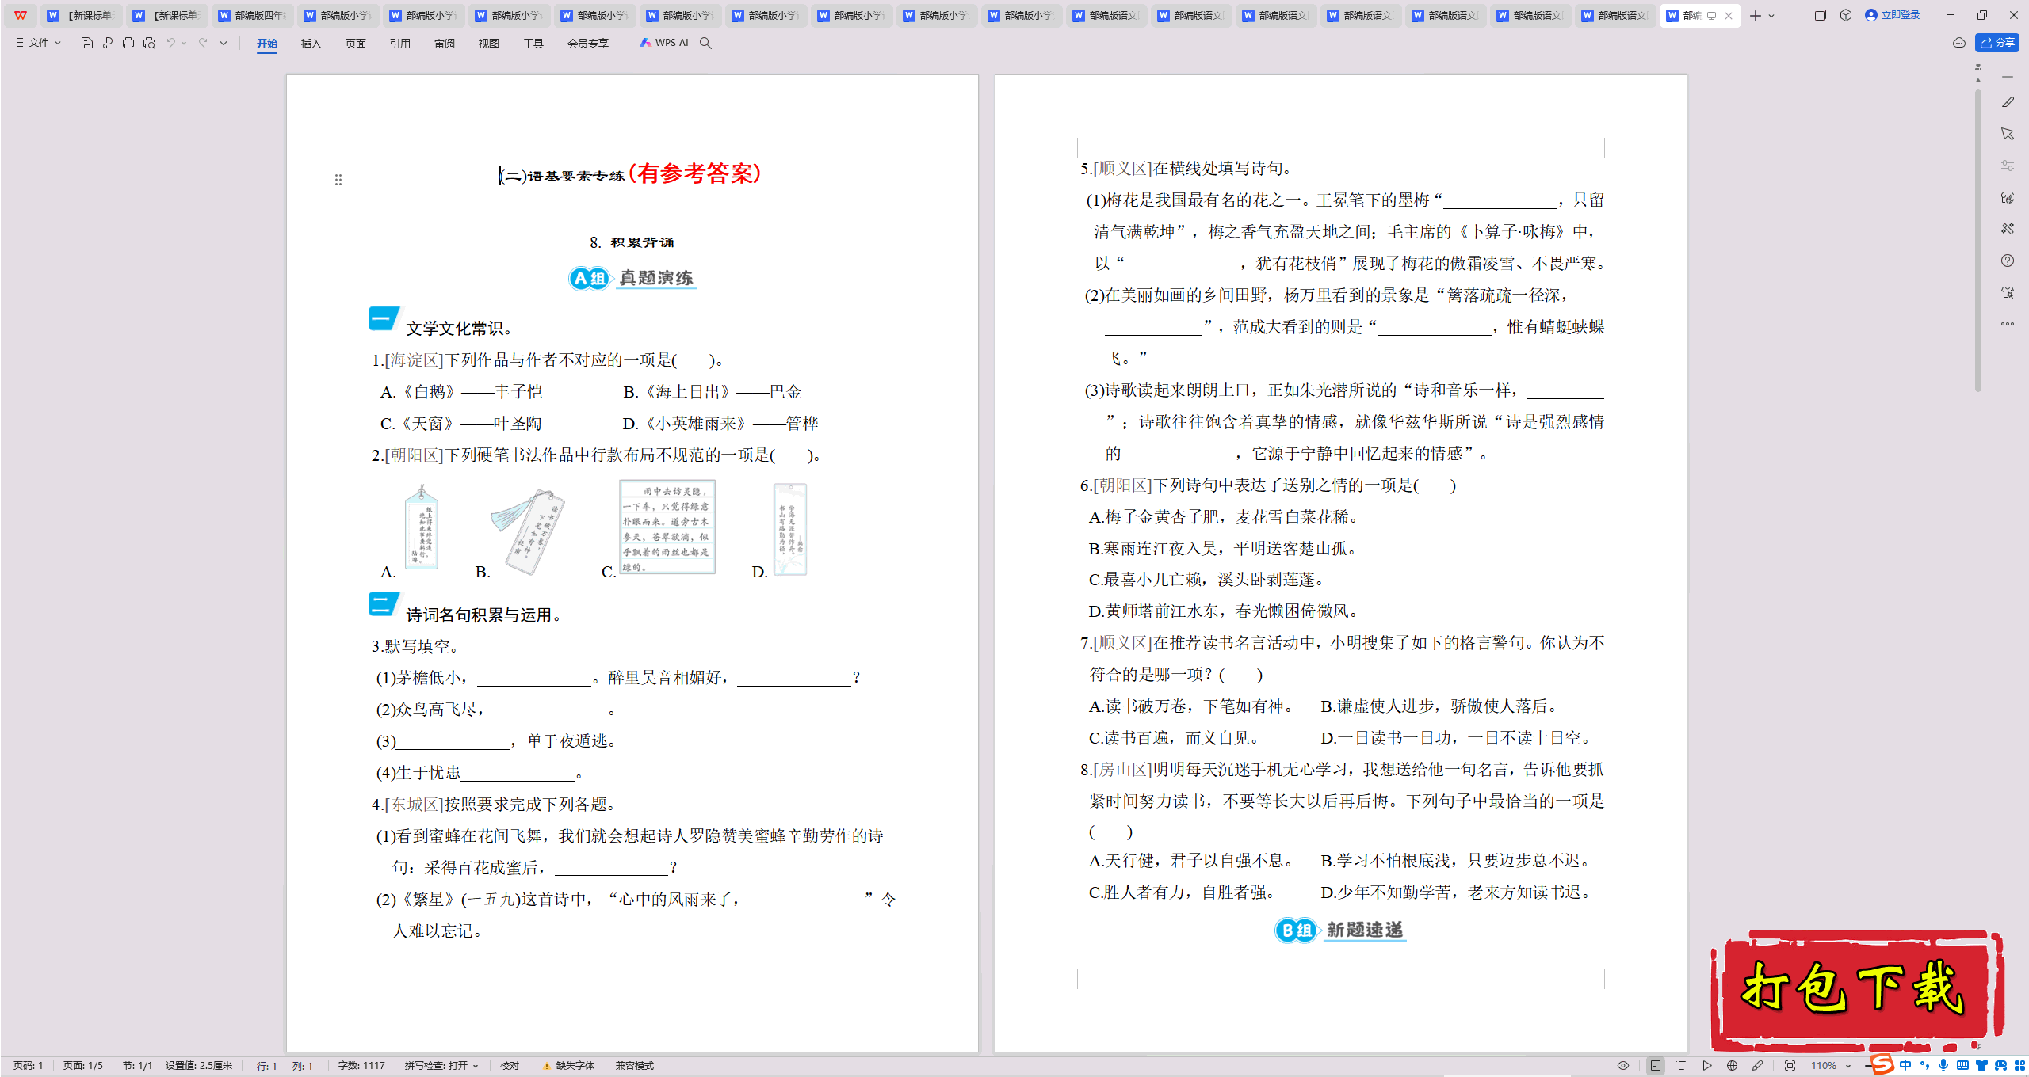This screenshot has width=2029, height=1077.
Task: Toggle Sogou Chinese/English input mode
Action: [1905, 1066]
